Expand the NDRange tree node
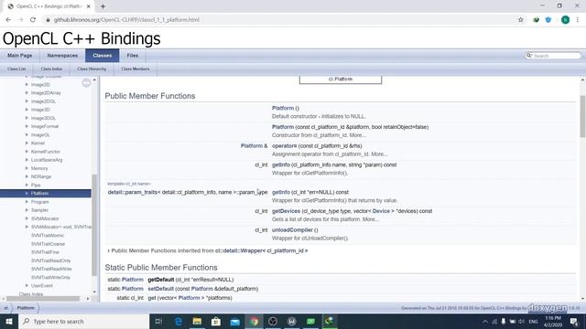586x329 pixels. pos(27,176)
